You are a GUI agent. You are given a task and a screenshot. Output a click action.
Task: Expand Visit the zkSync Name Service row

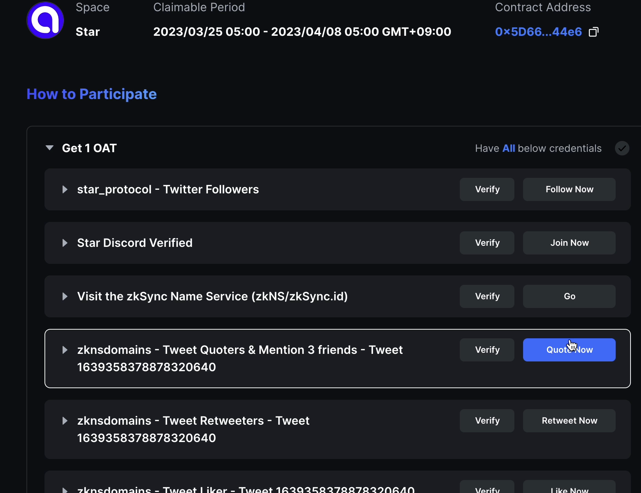(x=65, y=296)
